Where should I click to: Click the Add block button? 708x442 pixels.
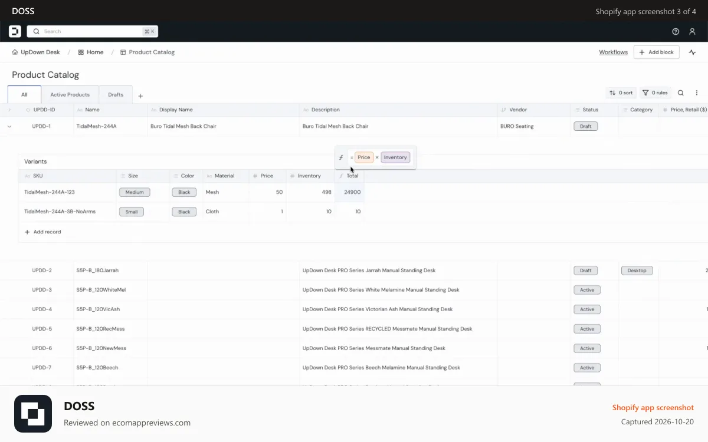click(x=656, y=52)
